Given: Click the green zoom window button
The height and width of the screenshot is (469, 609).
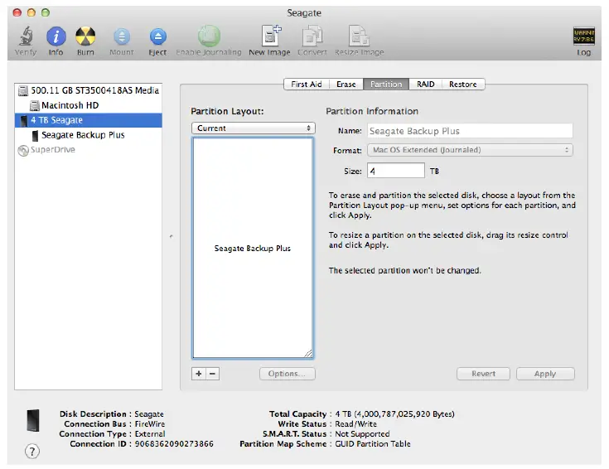Looking at the screenshot, I should coord(46,12).
